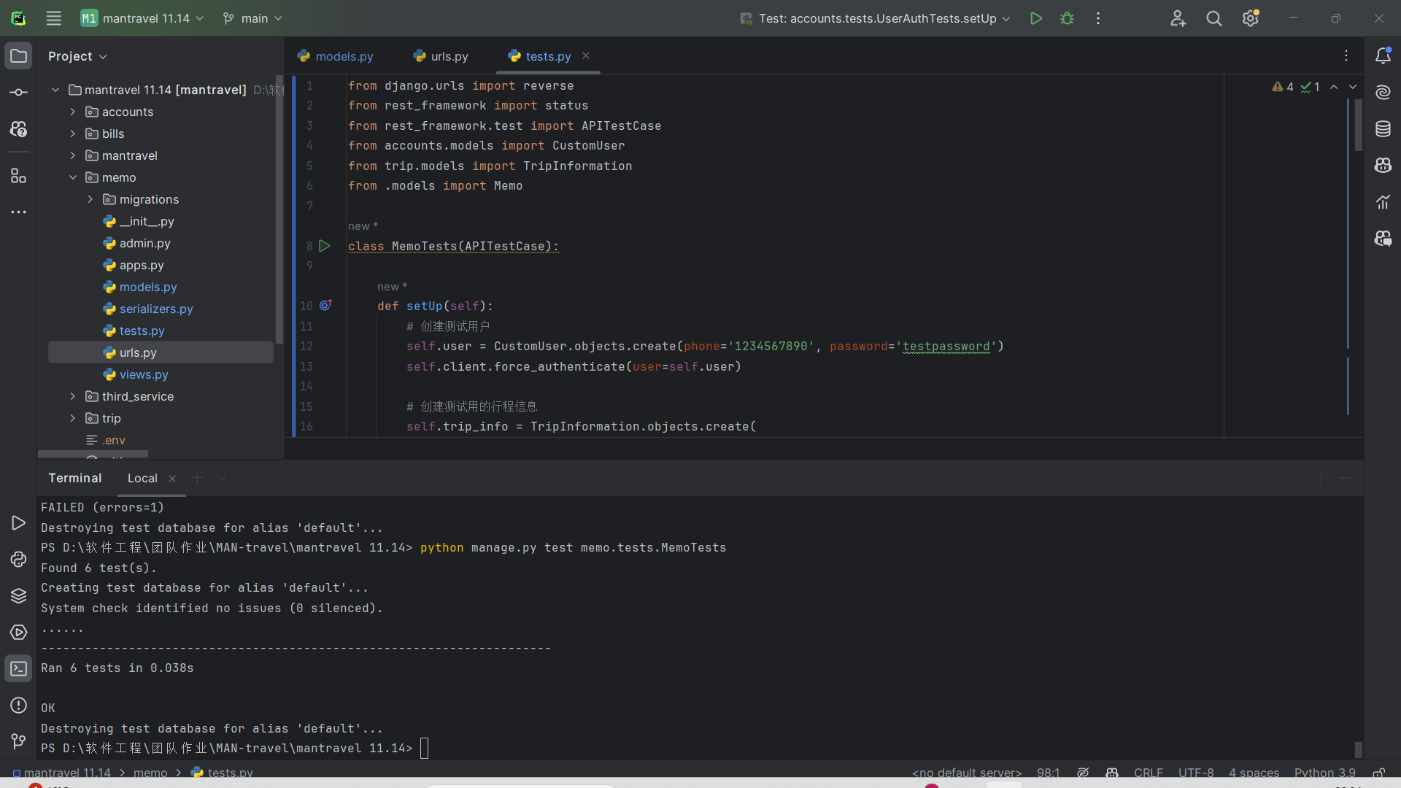Toggle the Project tool window

click(x=18, y=56)
